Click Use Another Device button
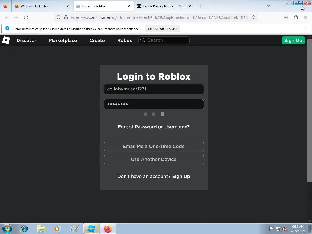This screenshot has height=234, width=312. tap(154, 159)
